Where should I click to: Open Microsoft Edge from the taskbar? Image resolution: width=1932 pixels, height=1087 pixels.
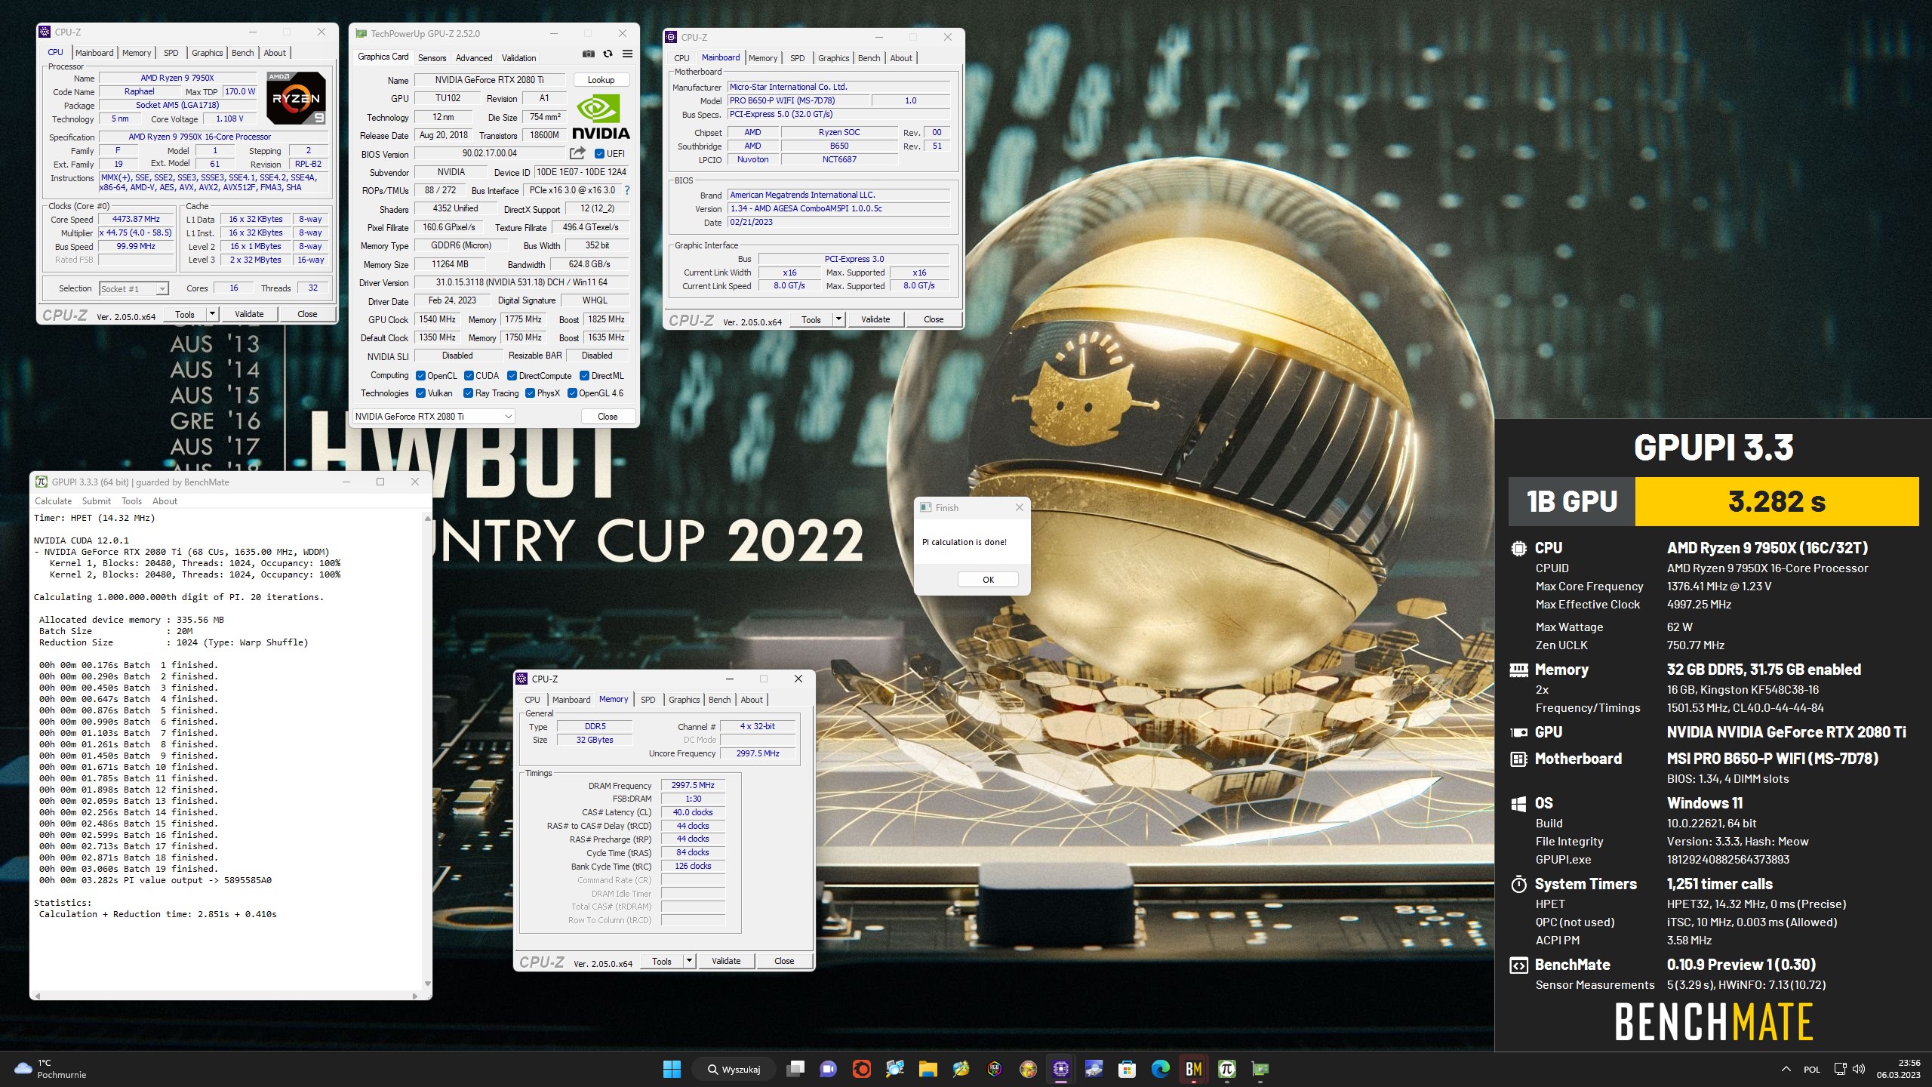(1161, 1069)
